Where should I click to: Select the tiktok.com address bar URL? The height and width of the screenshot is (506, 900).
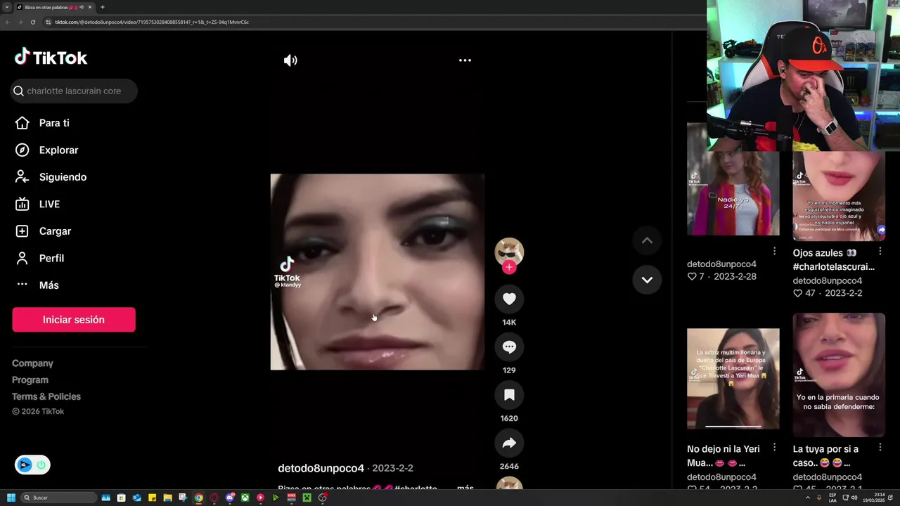(152, 22)
